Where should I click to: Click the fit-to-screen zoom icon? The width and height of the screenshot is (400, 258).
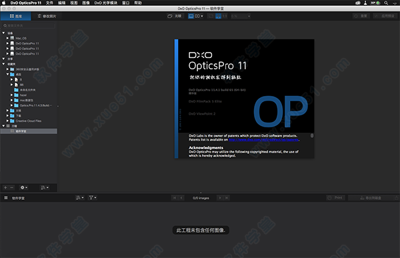tap(219, 16)
